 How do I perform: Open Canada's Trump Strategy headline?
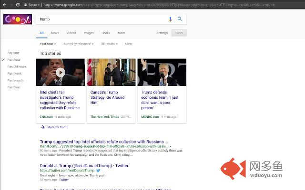(x=107, y=97)
